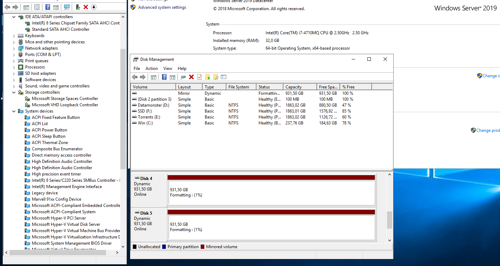This screenshot has height=266, width=500.
Task: Expand the Processors category
Action: click(14, 67)
